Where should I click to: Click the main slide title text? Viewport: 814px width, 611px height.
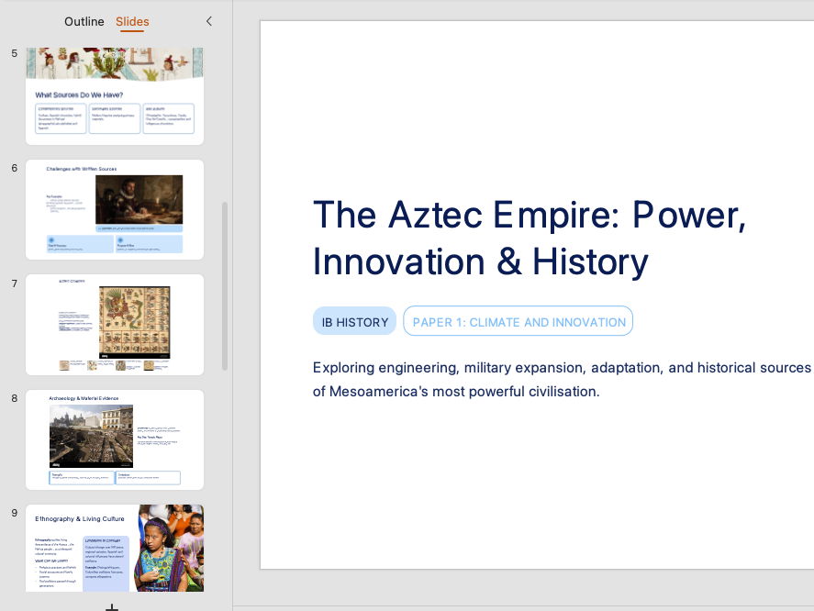pyautogui.click(x=530, y=238)
